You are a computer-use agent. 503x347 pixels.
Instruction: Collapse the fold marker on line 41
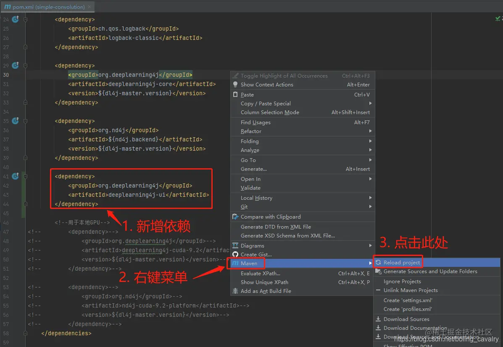pos(25,177)
